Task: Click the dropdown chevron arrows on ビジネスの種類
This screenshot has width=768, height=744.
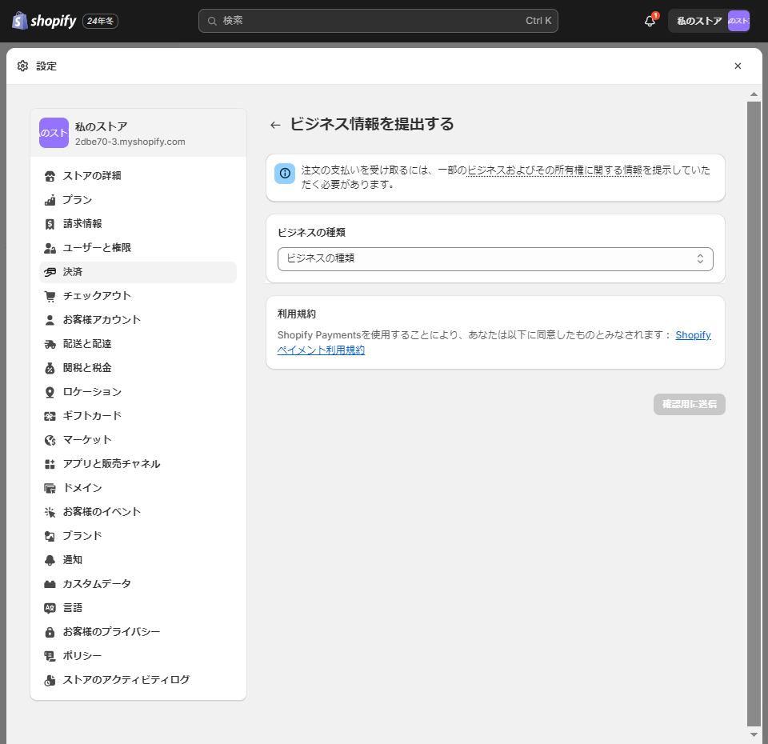Action: click(x=700, y=258)
